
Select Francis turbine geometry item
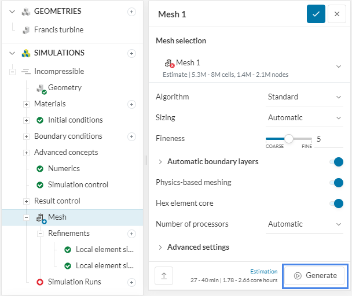pyautogui.click(x=58, y=30)
